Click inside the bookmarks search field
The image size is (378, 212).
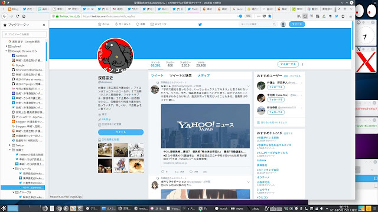(24, 34)
